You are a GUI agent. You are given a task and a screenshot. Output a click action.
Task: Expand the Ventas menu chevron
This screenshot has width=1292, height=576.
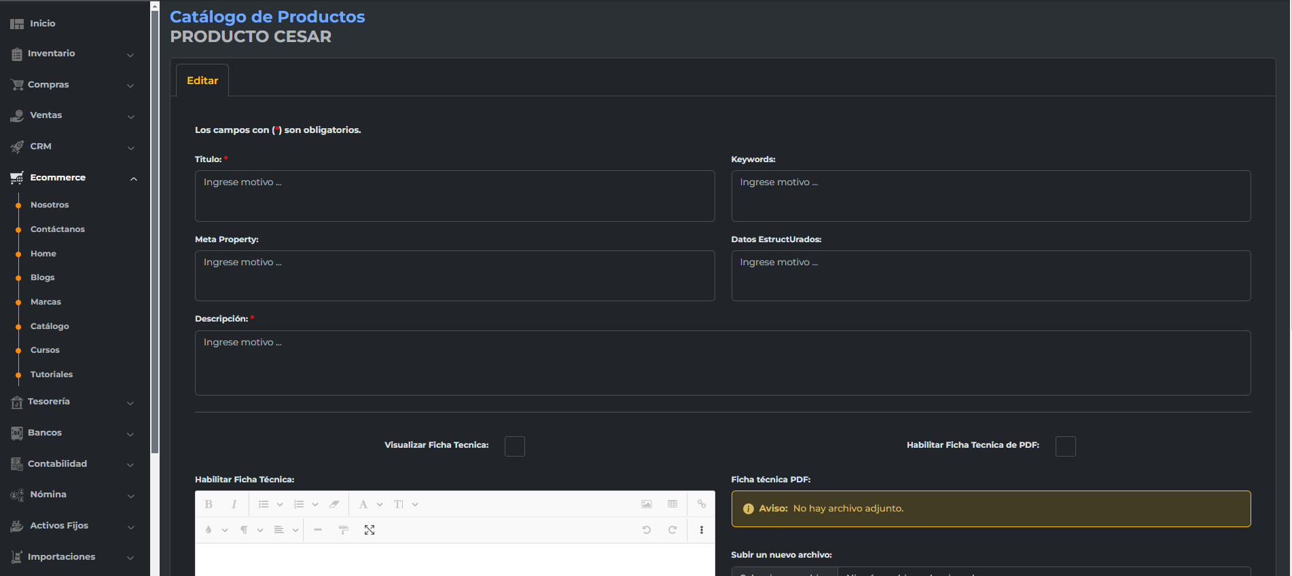click(x=130, y=117)
